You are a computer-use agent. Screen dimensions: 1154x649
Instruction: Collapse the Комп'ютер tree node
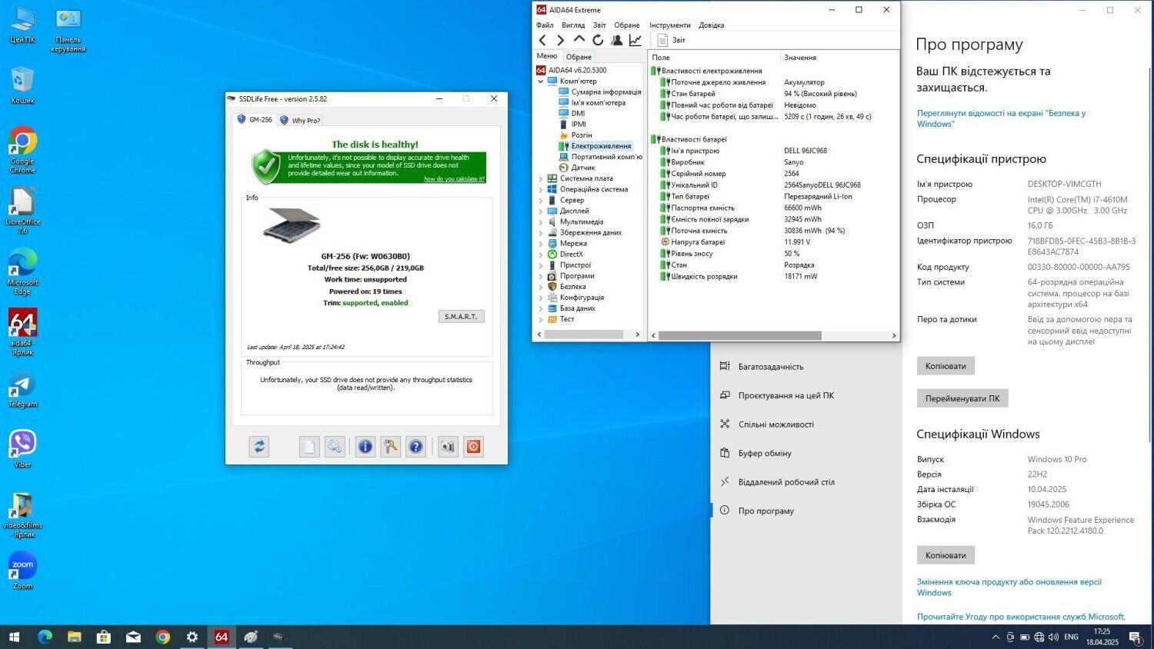click(x=541, y=82)
